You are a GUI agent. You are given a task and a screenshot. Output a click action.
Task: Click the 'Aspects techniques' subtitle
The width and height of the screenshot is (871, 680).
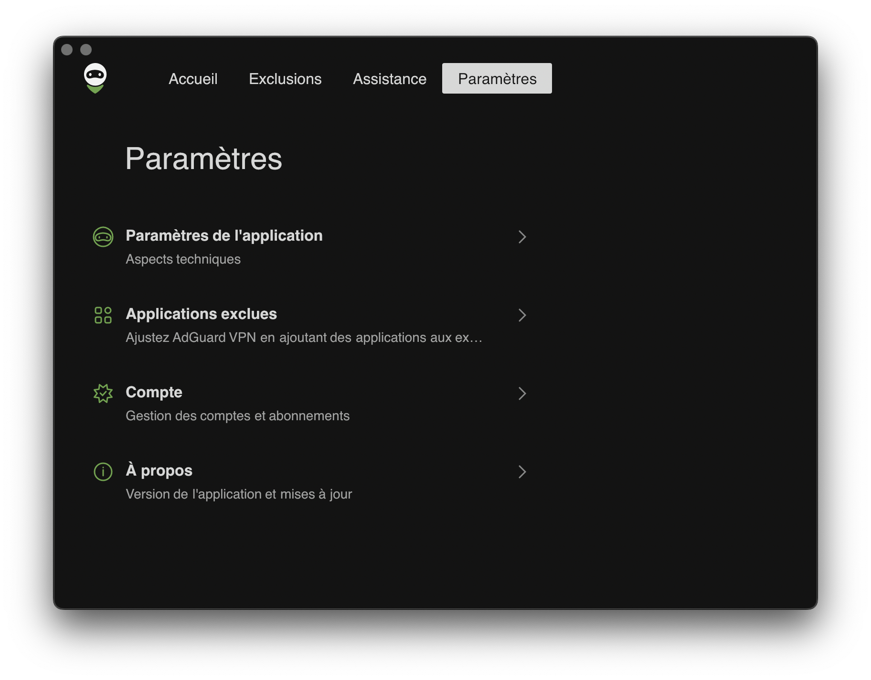tap(183, 259)
